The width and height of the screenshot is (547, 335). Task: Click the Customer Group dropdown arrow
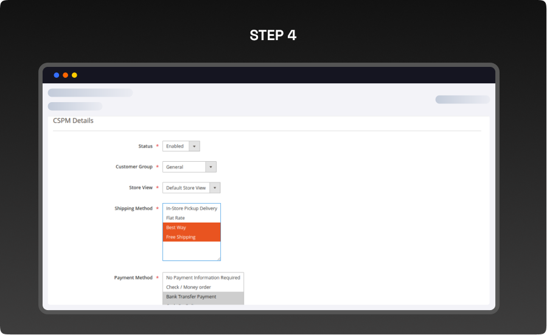tap(211, 167)
